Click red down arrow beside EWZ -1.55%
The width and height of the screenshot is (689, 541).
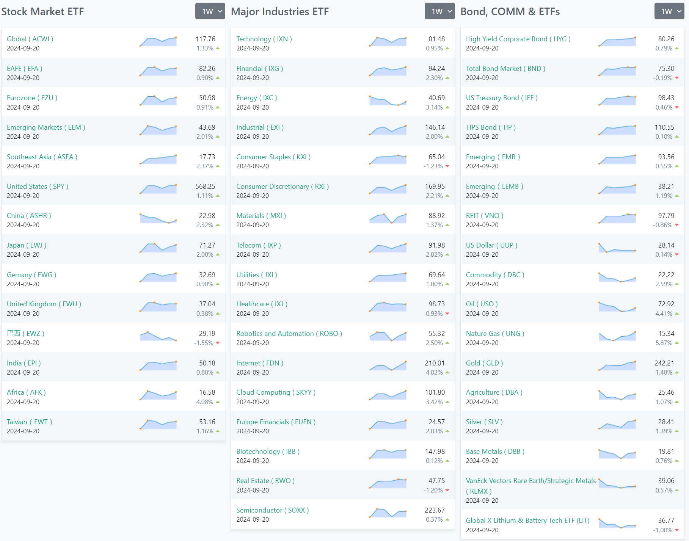(x=218, y=343)
